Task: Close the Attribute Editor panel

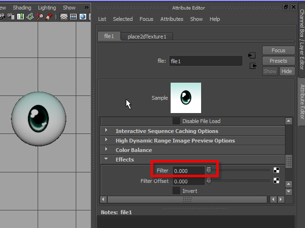Action: pyautogui.click(x=294, y=8)
